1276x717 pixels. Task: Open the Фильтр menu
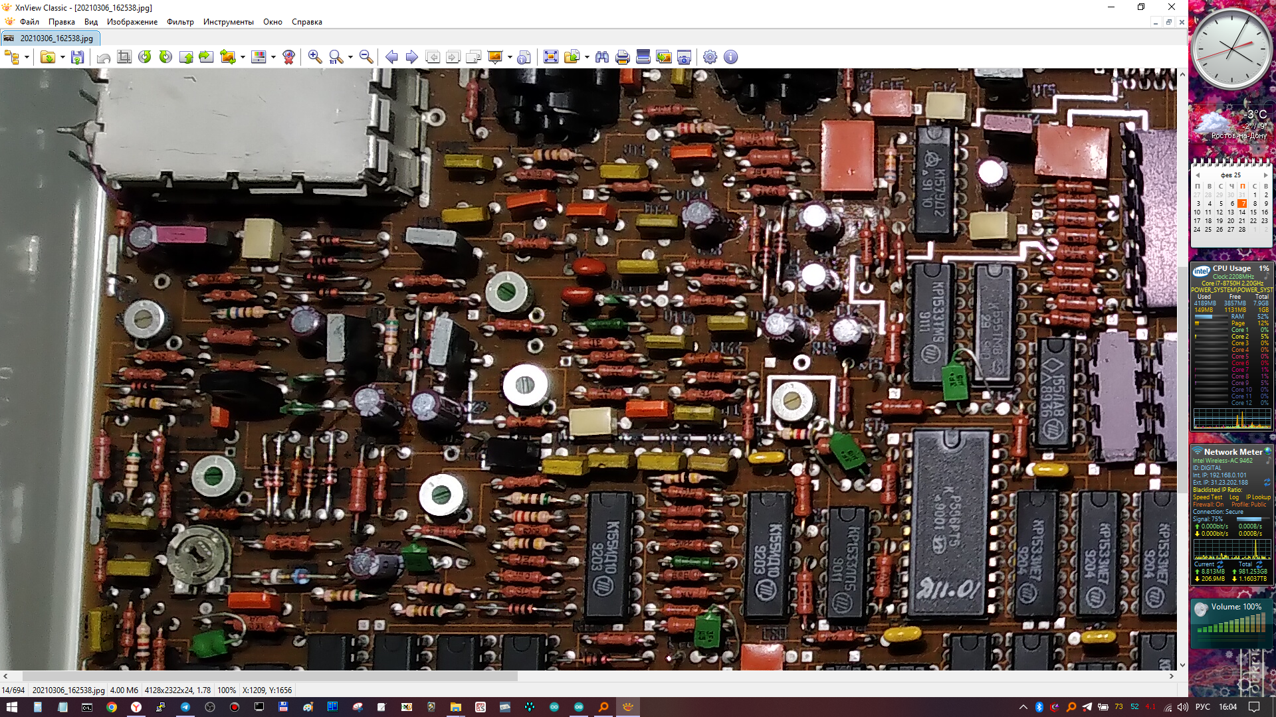[180, 22]
